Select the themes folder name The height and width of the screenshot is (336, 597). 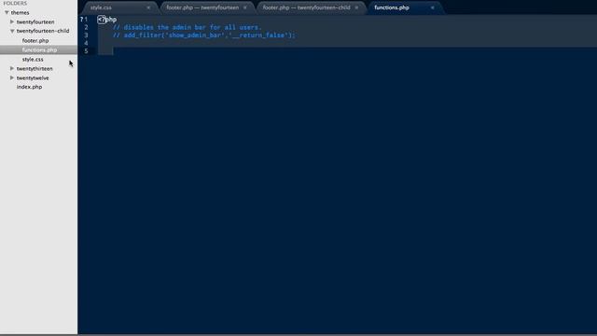20,12
